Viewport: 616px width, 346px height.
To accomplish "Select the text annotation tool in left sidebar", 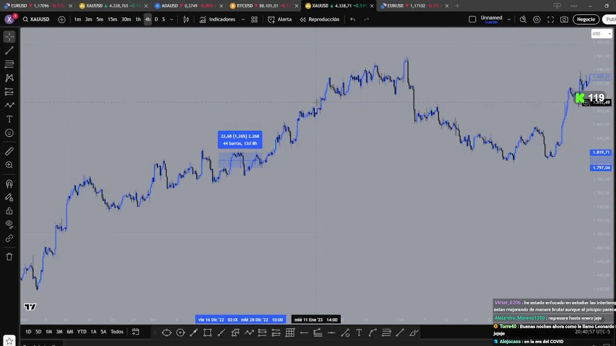I will [x=9, y=119].
